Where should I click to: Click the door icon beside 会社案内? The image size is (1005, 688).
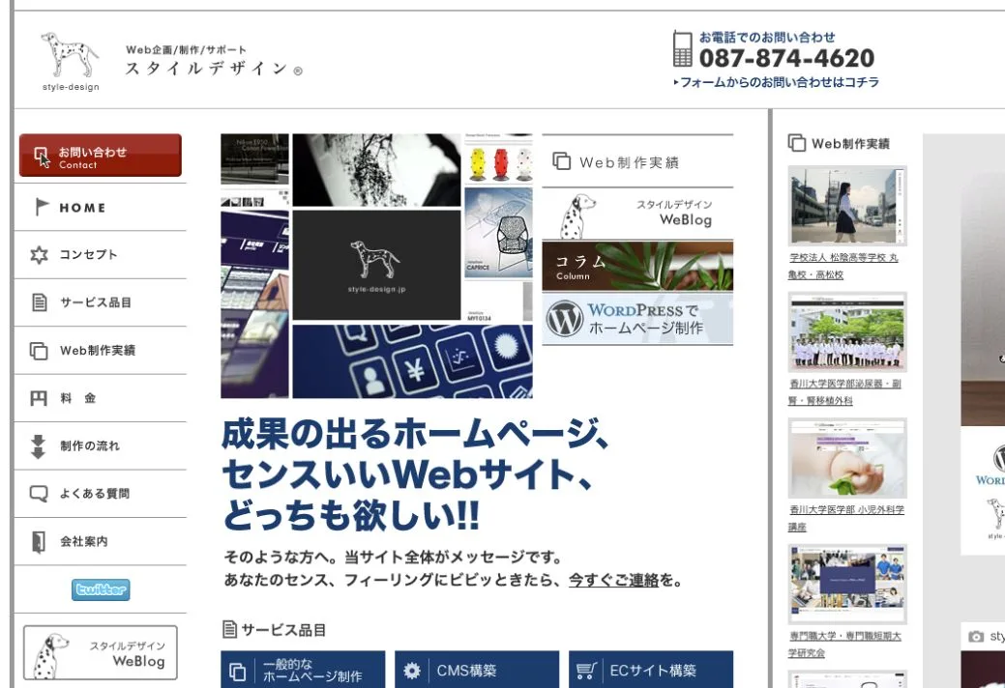click(39, 541)
